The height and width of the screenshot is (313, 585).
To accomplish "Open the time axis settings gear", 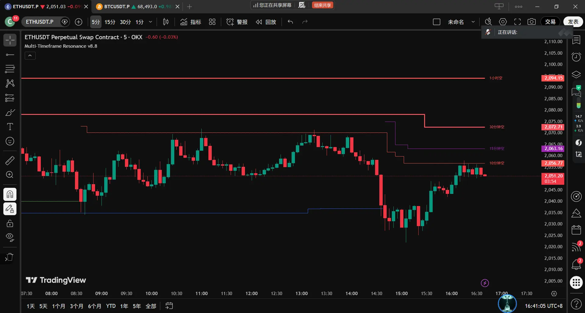I will 554,294.
